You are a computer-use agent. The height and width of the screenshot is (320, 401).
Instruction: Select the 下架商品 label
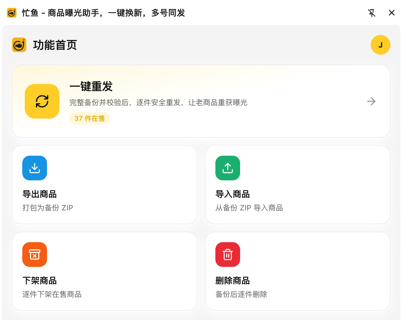pyautogui.click(x=40, y=281)
